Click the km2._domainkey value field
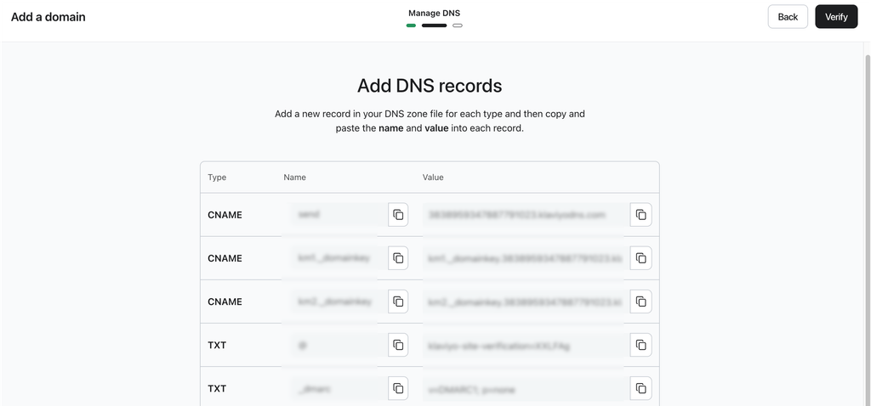This screenshot has width=871, height=406. click(x=526, y=302)
